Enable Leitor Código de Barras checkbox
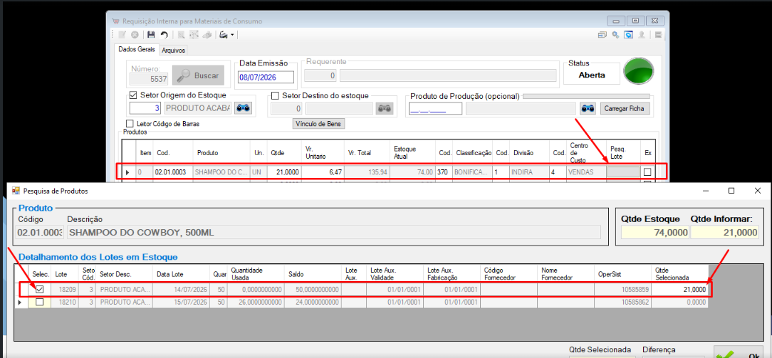 point(130,123)
